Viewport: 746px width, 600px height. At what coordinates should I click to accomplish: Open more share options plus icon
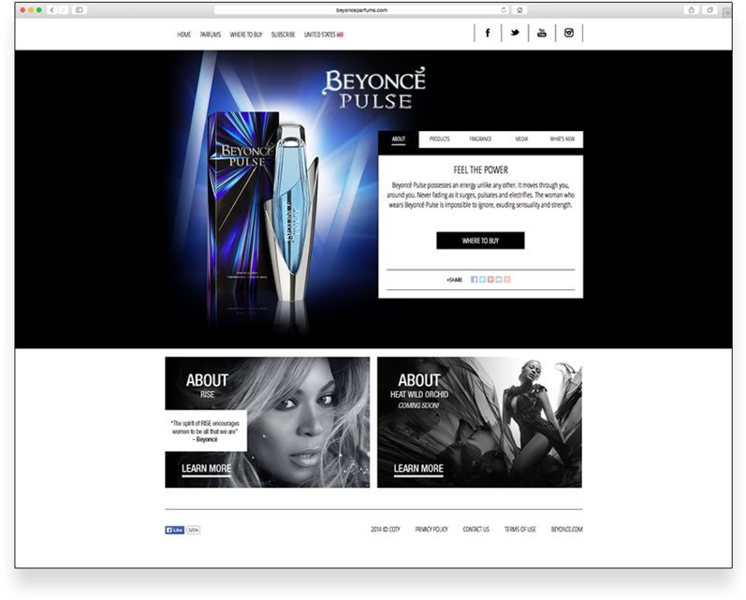pyautogui.click(x=506, y=279)
